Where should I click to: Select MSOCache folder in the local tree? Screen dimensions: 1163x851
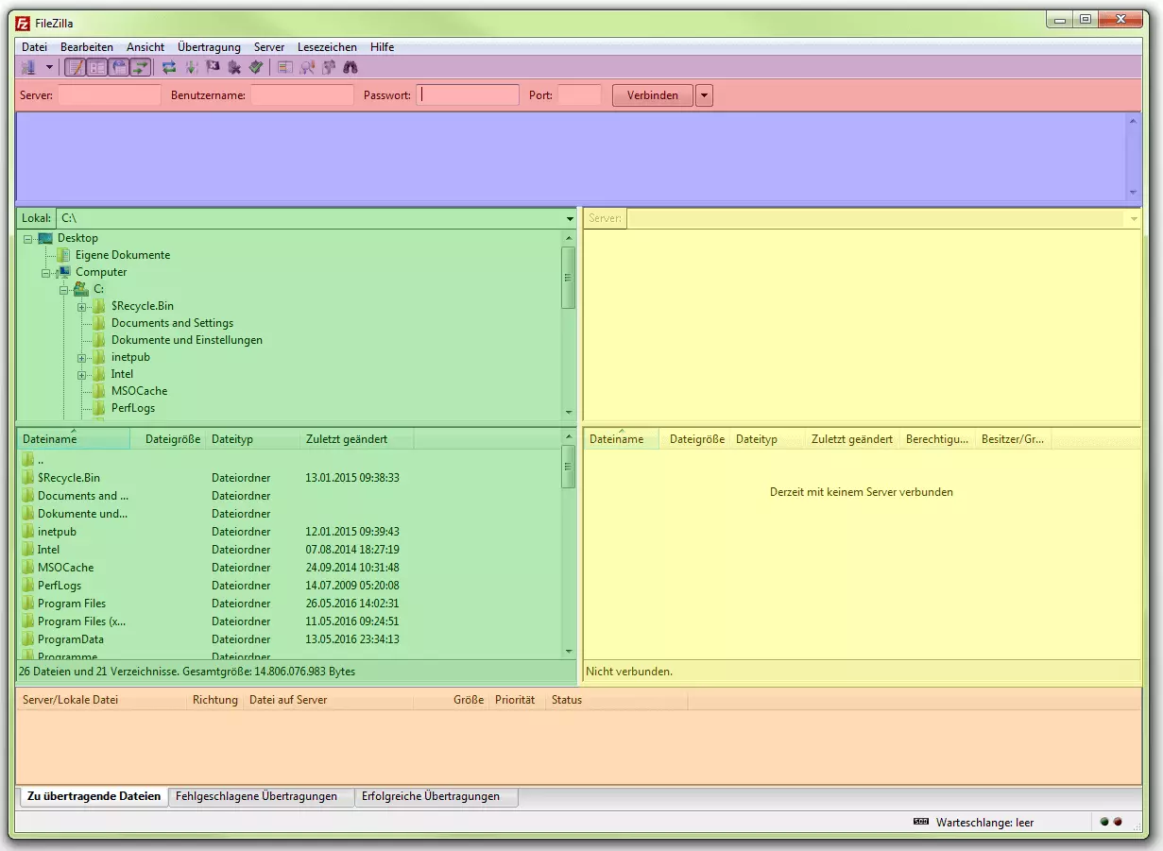pyautogui.click(x=139, y=391)
